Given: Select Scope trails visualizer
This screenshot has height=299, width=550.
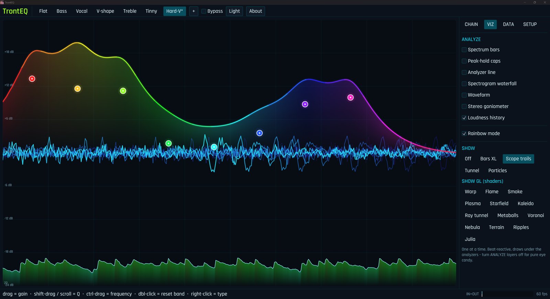Looking at the screenshot, I should (518, 159).
